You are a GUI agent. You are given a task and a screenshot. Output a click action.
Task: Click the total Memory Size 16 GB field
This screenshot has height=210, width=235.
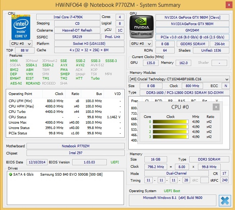coord(156,159)
